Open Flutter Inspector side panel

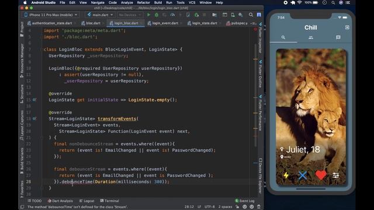click(x=260, y=38)
